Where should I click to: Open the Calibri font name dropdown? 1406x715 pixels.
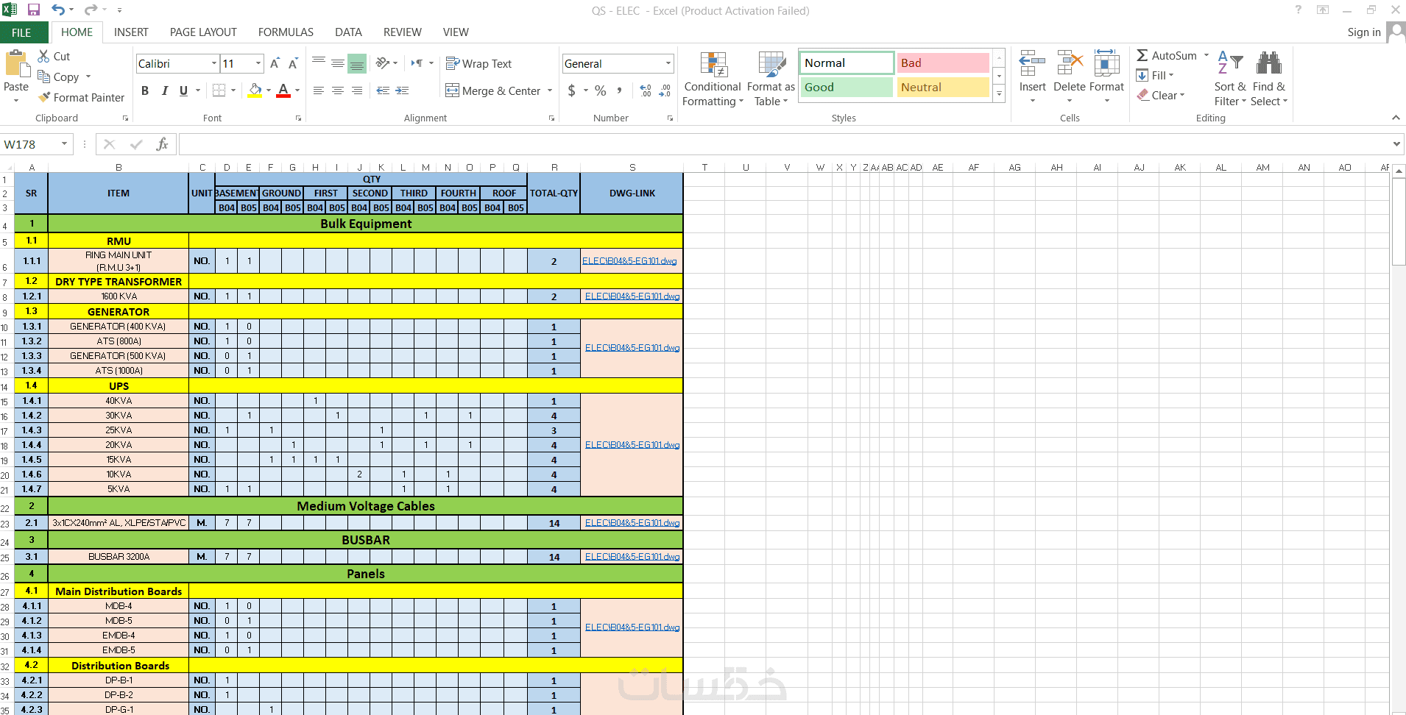tap(214, 64)
